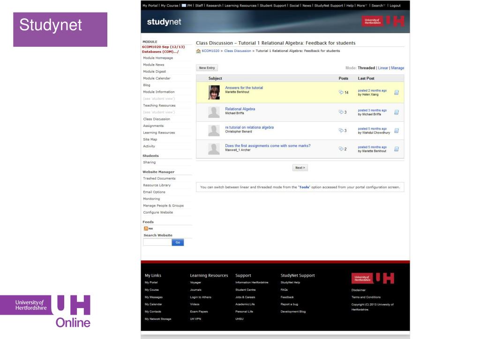Open the Search dropdown in top menu
Screen dimensions: 480x339
378,6
